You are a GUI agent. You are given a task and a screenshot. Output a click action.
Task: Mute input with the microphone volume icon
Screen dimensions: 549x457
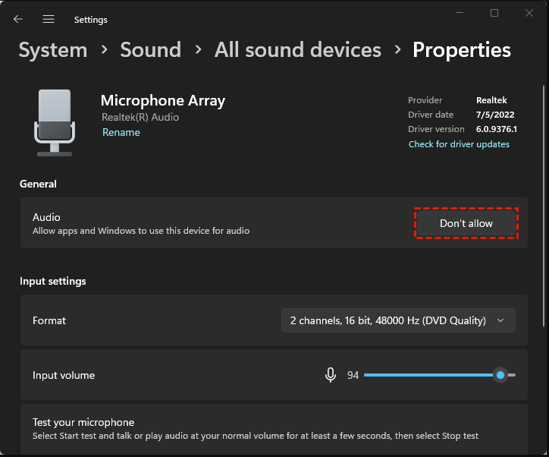pyautogui.click(x=331, y=375)
